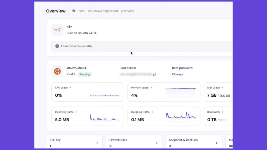The height and width of the screenshot is (150, 267).
Task: Click the info icon beside Learn how to use n8n
Action: click(57, 46)
